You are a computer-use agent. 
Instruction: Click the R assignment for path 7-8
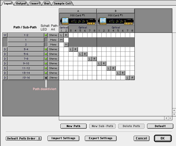tap(95, 59)
